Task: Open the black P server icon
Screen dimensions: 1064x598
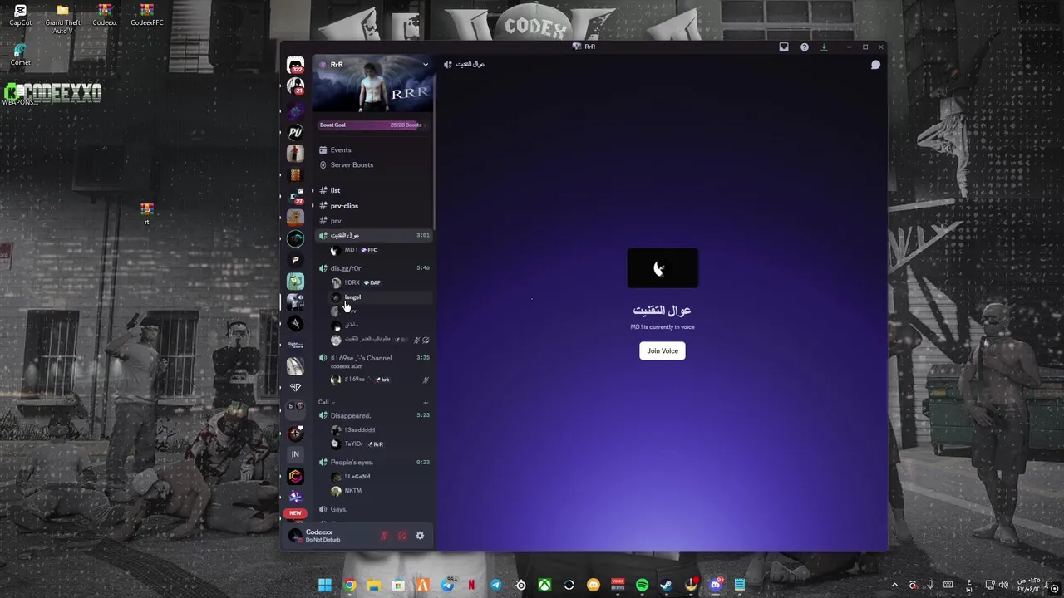Action: click(295, 260)
